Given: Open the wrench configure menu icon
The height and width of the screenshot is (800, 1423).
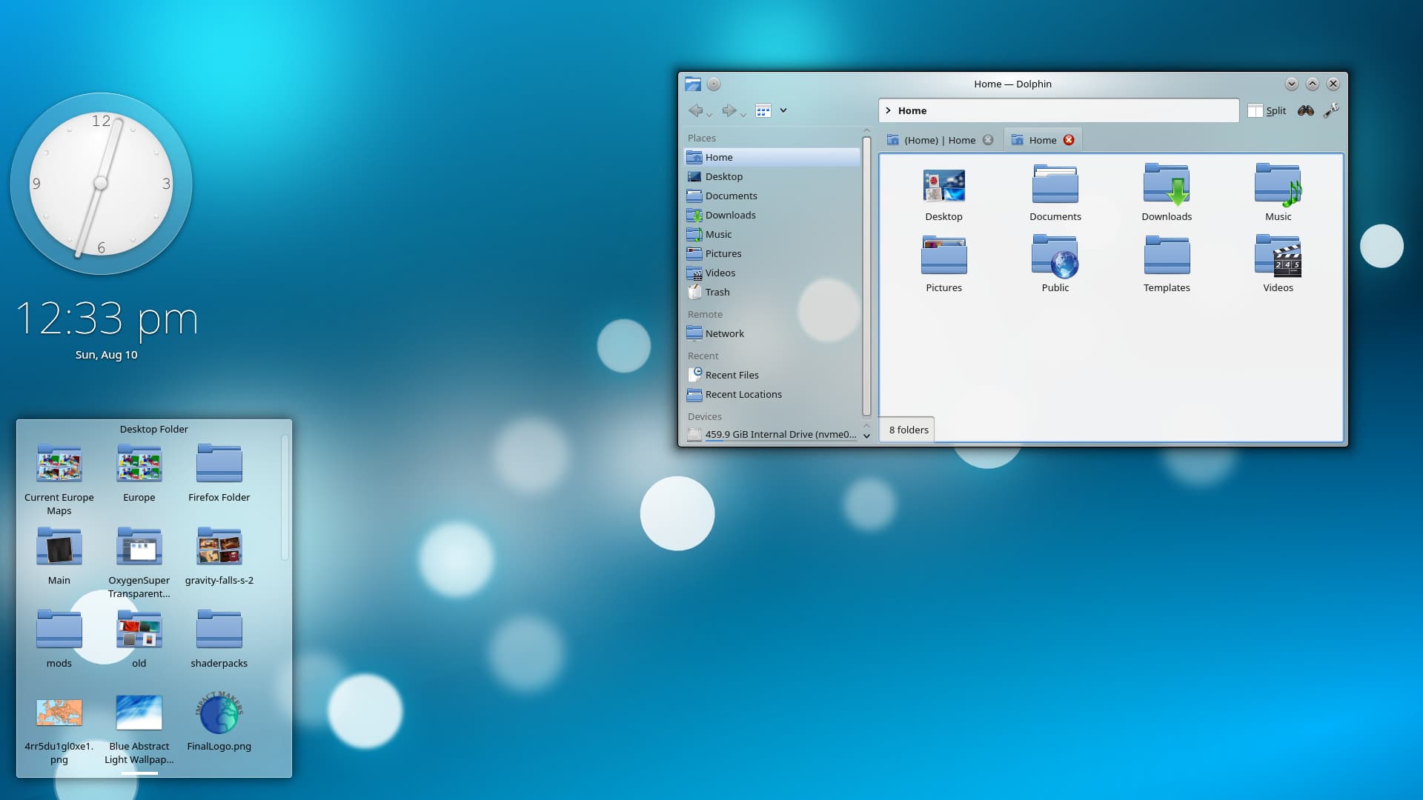Looking at the screenshot, I should [x=1331, y=110].
